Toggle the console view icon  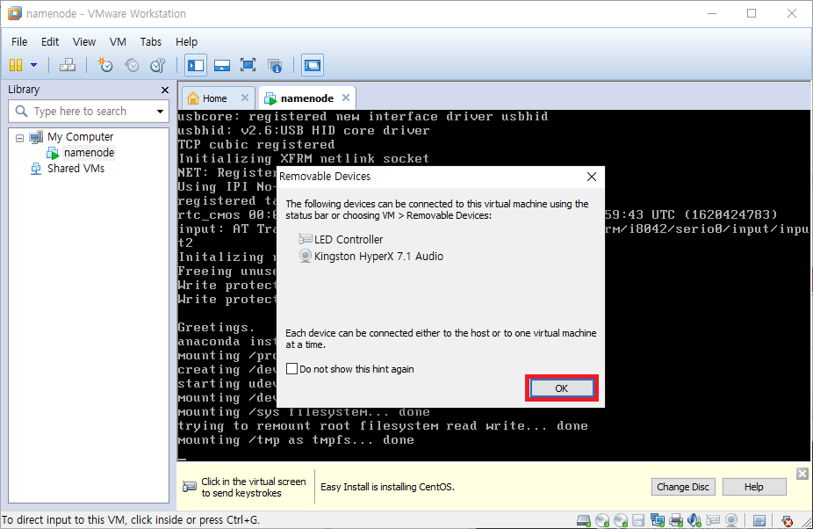[x=313, y=65]
